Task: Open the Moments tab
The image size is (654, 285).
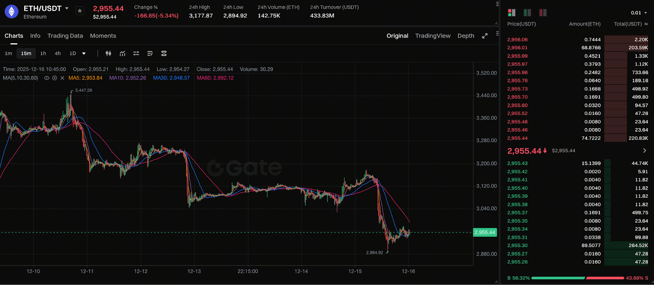Action: point(103,36)
